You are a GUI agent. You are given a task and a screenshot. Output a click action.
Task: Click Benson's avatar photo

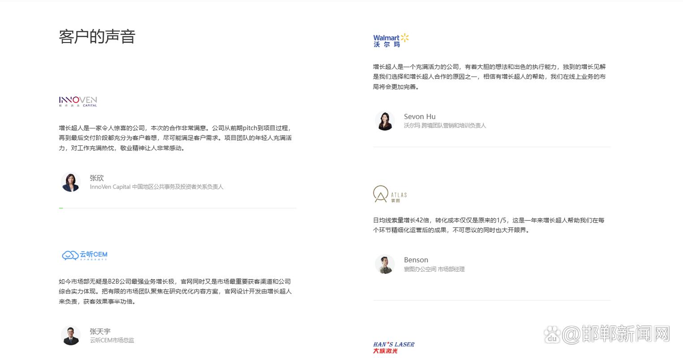point(384,264)
